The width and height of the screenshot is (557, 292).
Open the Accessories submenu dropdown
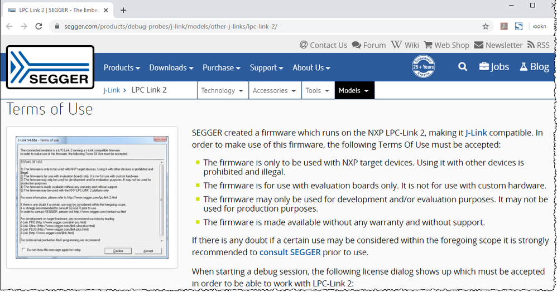tap(275, 90)
